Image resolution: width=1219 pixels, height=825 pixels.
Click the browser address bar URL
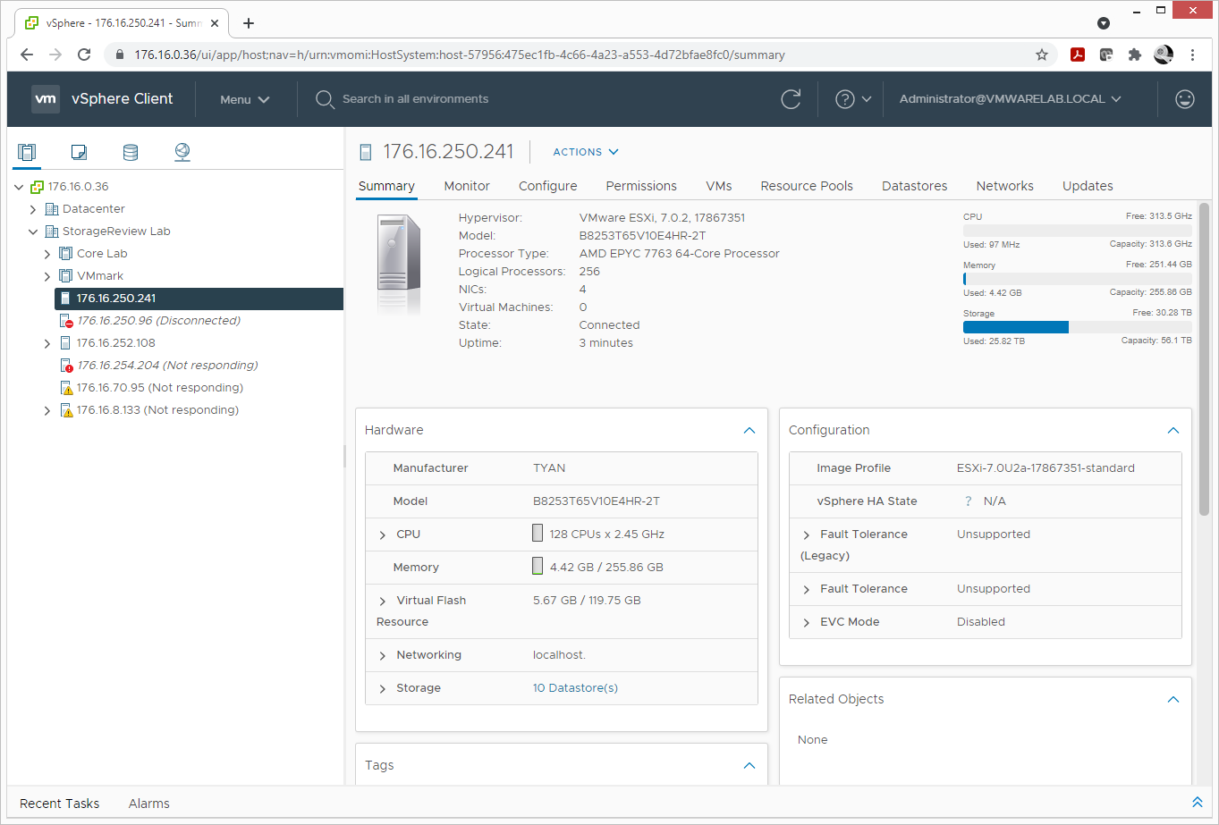click(460, 55)
